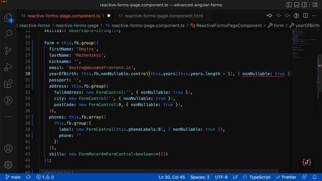Change indentation via Spaces: 2
This screenshot has width=322, height=181.
[200, 177]
